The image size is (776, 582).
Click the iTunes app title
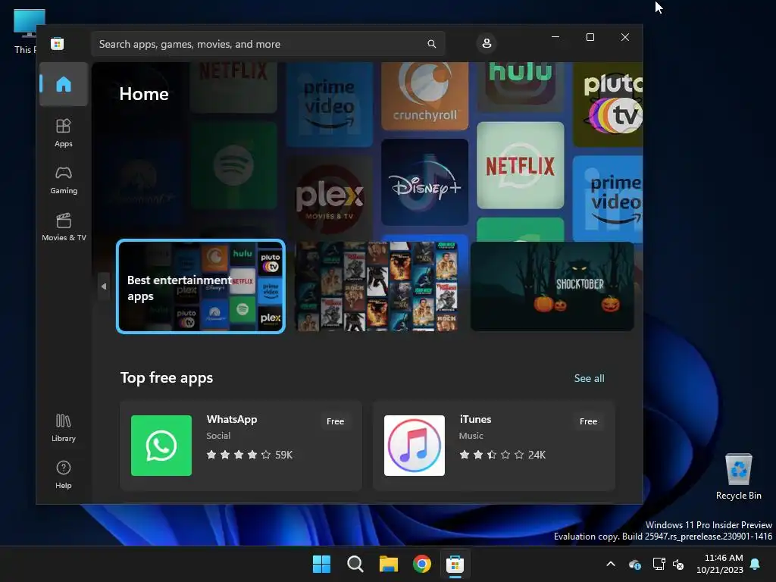tap(475, 419)
